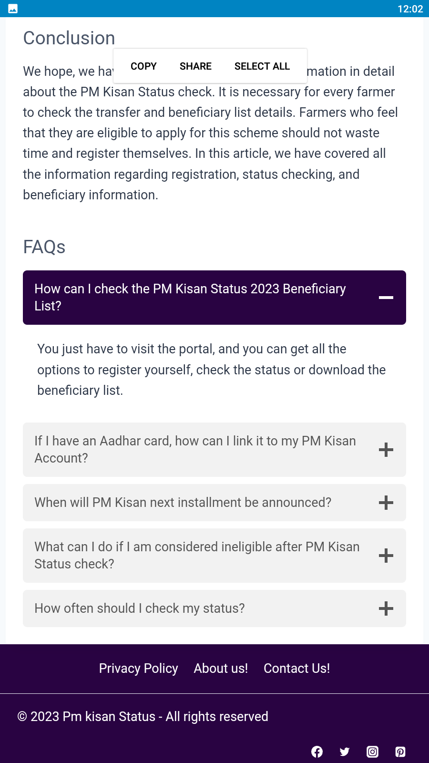Tap the image notification icon in status bar

coord(13,9)
